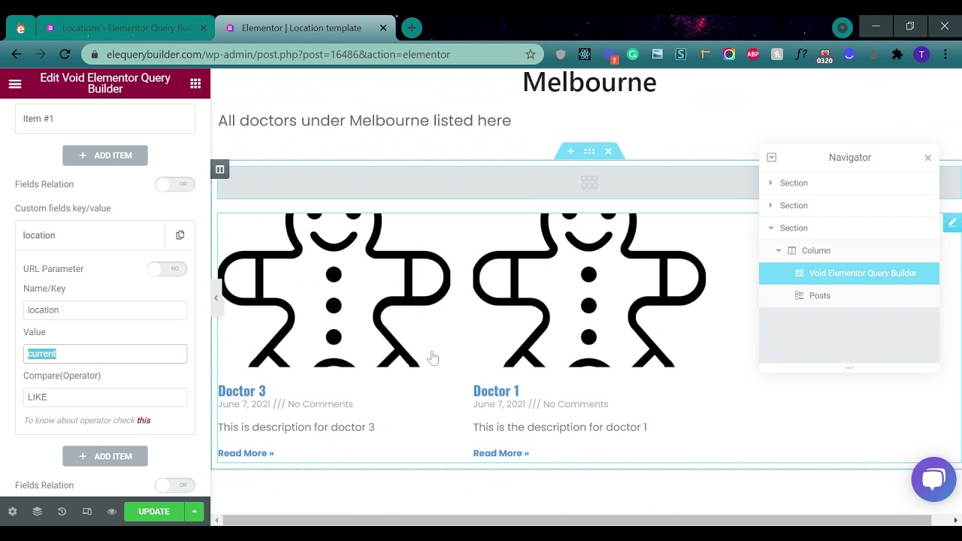Image resolution: width=962 pixels, height=541 pixels.
Task: Select Posts widget in Navigator
Action: pos(849,295)
